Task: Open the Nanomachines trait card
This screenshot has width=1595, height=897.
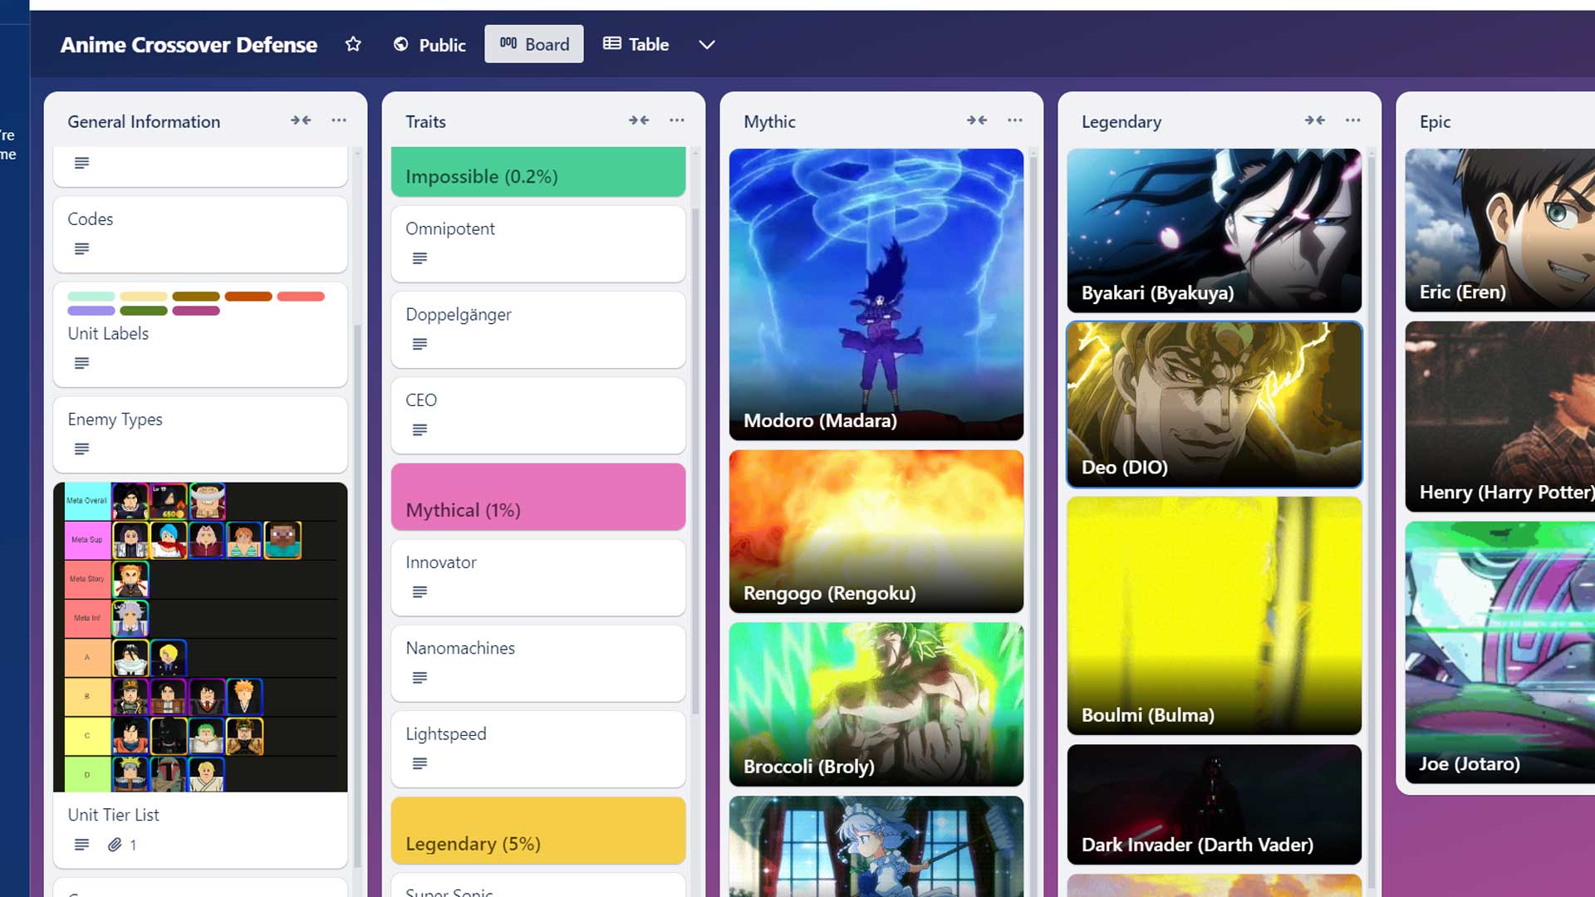Action: click(538, 663)
